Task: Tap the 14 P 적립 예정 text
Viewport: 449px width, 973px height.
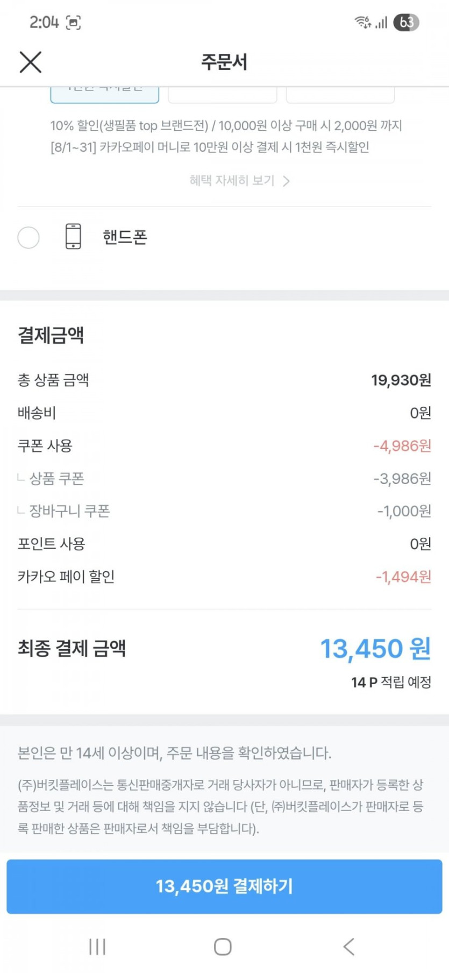Action: coord(391,683)
